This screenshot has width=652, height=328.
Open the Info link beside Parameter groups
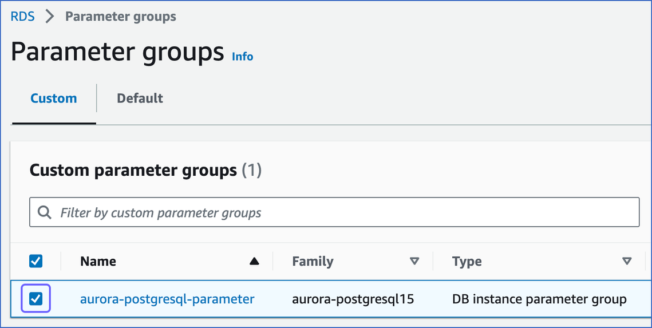(x=242, y=57)
